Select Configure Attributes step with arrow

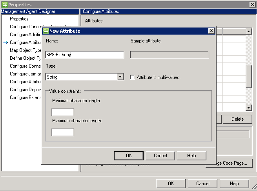click(x=25, y=42)
